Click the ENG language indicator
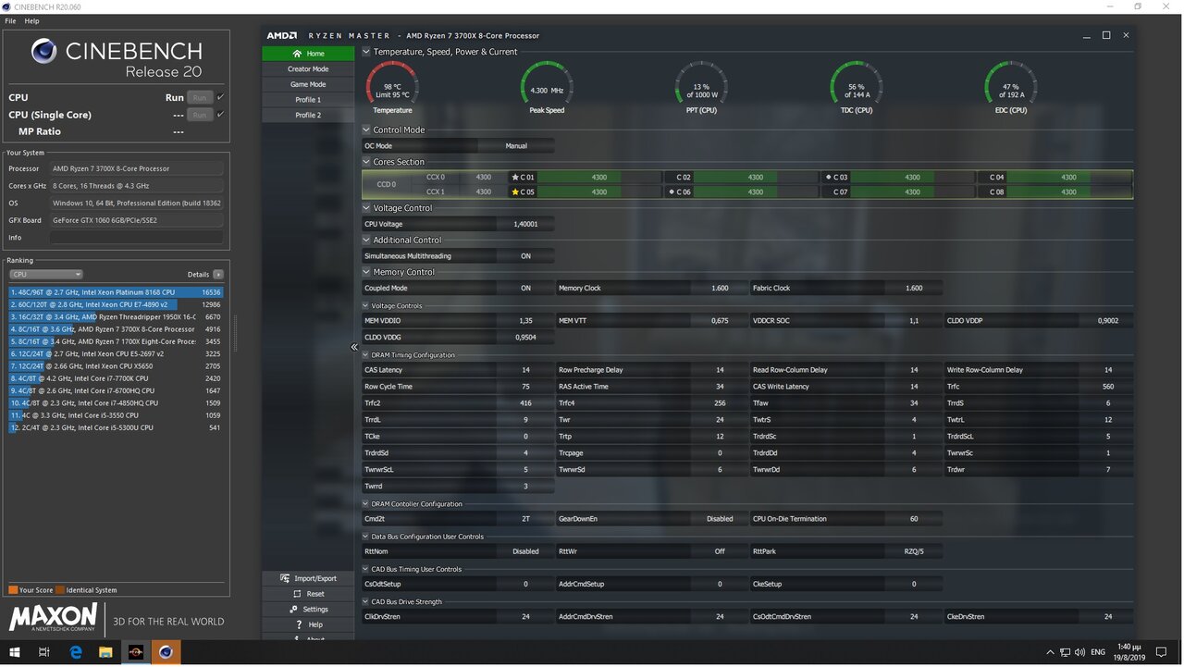This screenshot has width=1184, height=667. (x=1098, y=652)
